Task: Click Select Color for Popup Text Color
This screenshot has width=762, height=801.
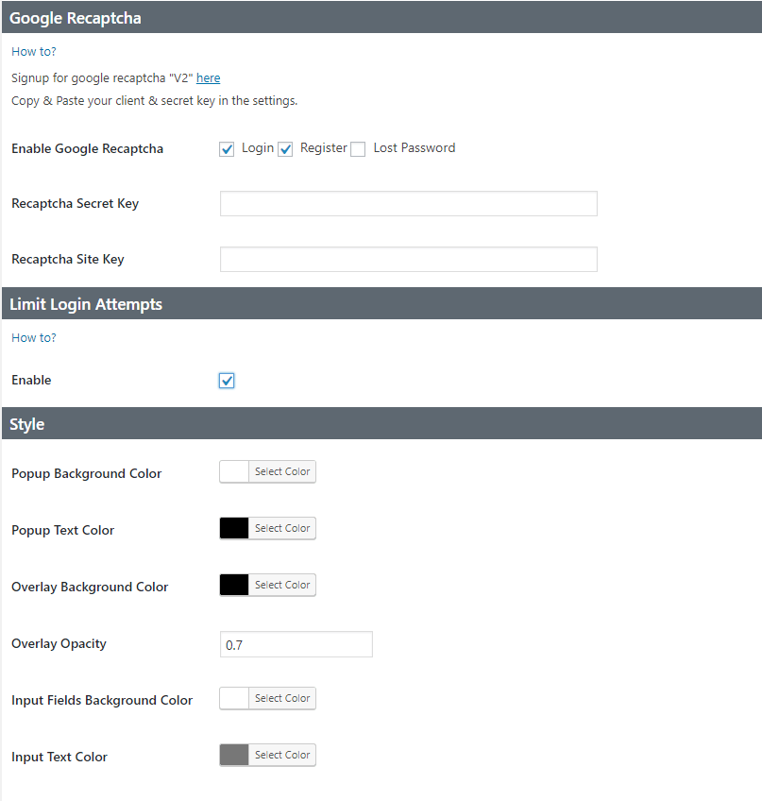Action: coord(281,528)
